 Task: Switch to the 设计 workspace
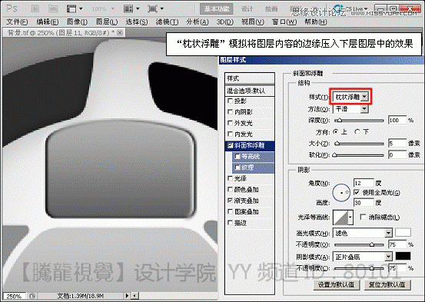247,8
